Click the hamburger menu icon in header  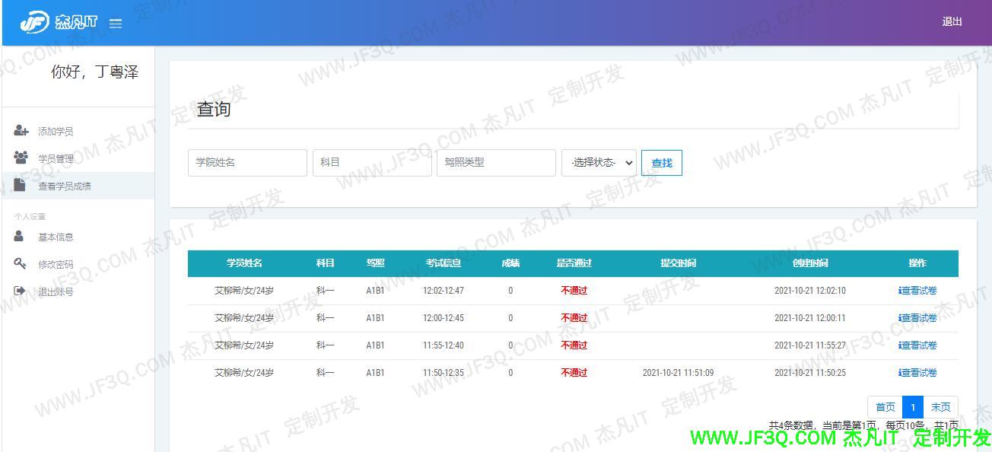[116, 24]
